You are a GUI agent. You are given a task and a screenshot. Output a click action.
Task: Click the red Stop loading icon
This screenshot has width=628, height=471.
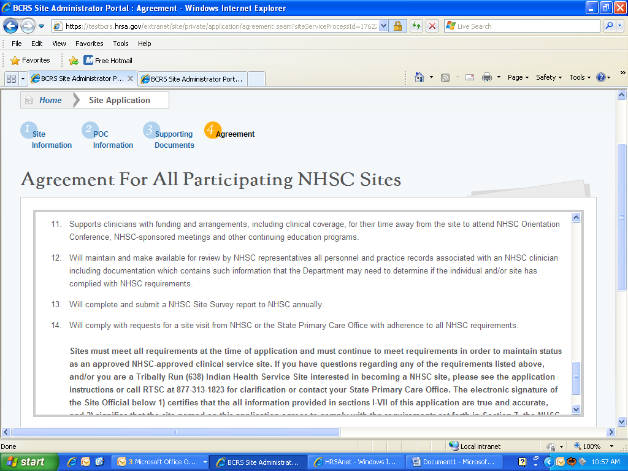[x=432, y=26]
